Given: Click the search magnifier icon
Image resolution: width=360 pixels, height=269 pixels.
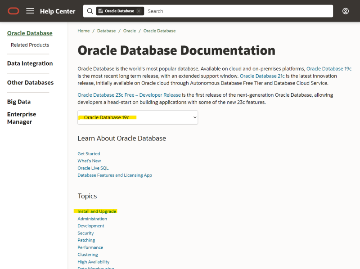Looking at the screenshot, I should (90, 11).
